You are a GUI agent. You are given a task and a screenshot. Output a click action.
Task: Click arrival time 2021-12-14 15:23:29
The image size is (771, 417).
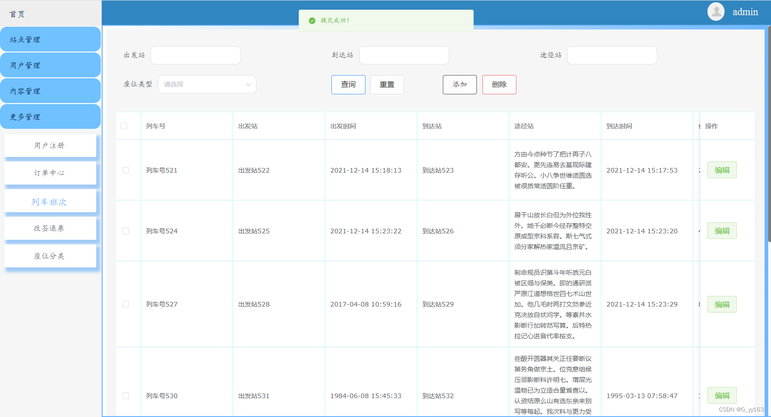642,304
